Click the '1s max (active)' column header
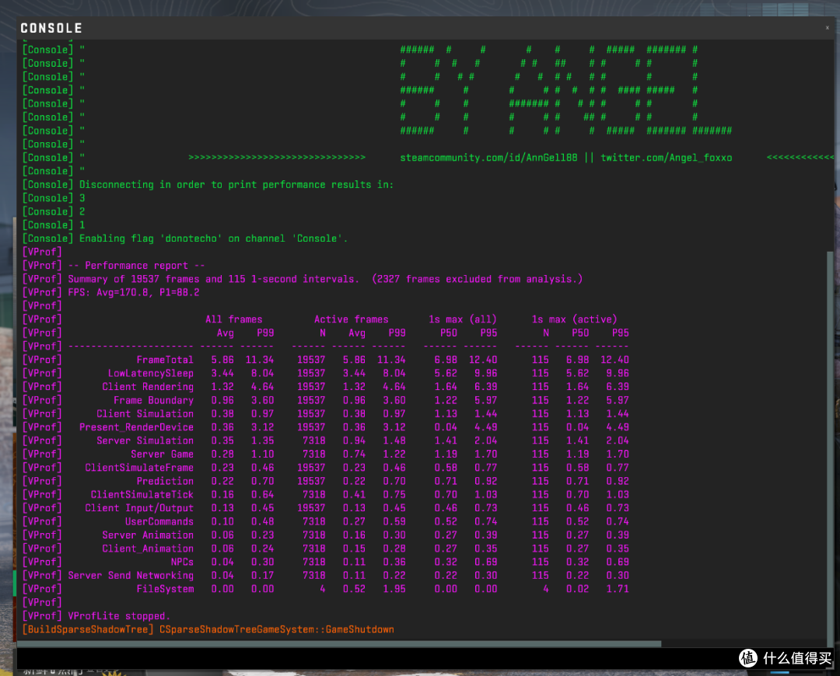Viewport: 840px width, 676px height. [x=574, y=319]
